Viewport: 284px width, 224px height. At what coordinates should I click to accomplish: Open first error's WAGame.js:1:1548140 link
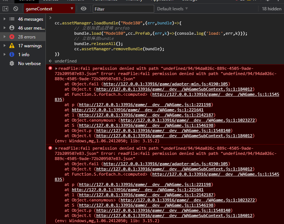[163, 131]
